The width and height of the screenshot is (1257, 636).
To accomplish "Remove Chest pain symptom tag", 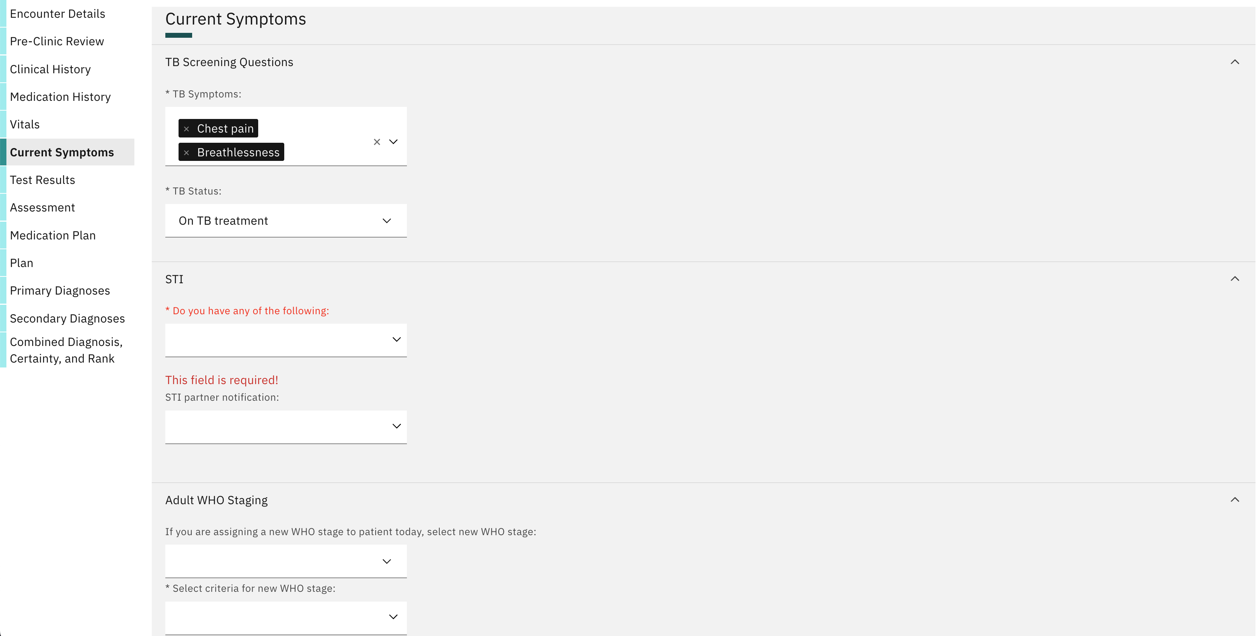I will 186,128.
